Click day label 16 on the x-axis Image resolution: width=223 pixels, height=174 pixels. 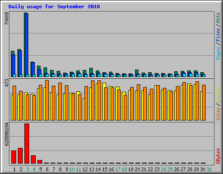pyautogui.click(x=111, y=169)
